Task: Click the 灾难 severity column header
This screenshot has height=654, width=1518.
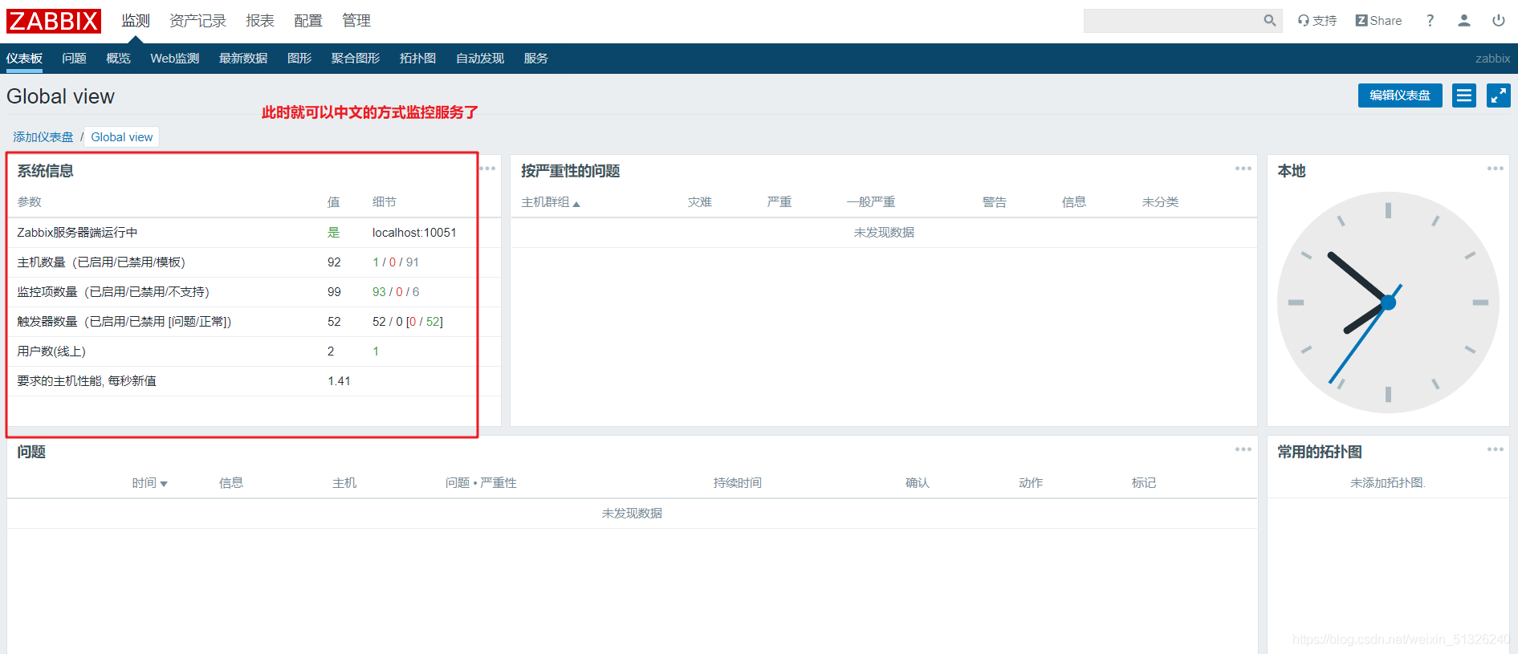Action: point(699,202)
